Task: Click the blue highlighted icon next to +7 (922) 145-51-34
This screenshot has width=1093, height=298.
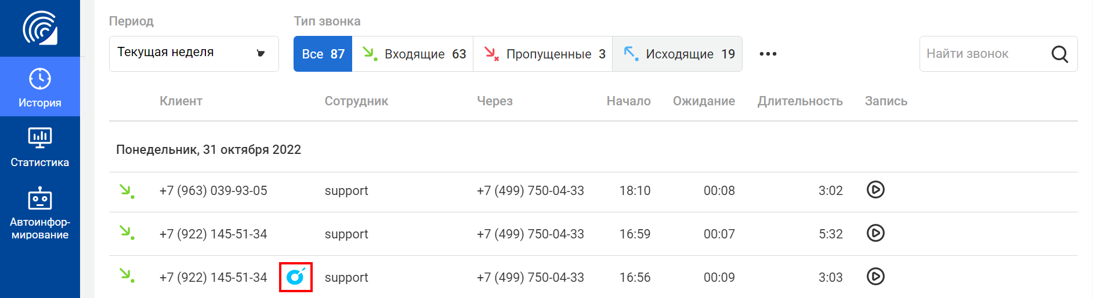Action: (296, 277)
